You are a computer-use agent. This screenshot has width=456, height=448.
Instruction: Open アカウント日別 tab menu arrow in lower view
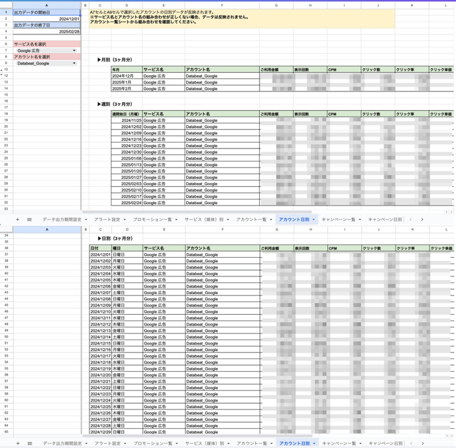[x=314, y=443]
